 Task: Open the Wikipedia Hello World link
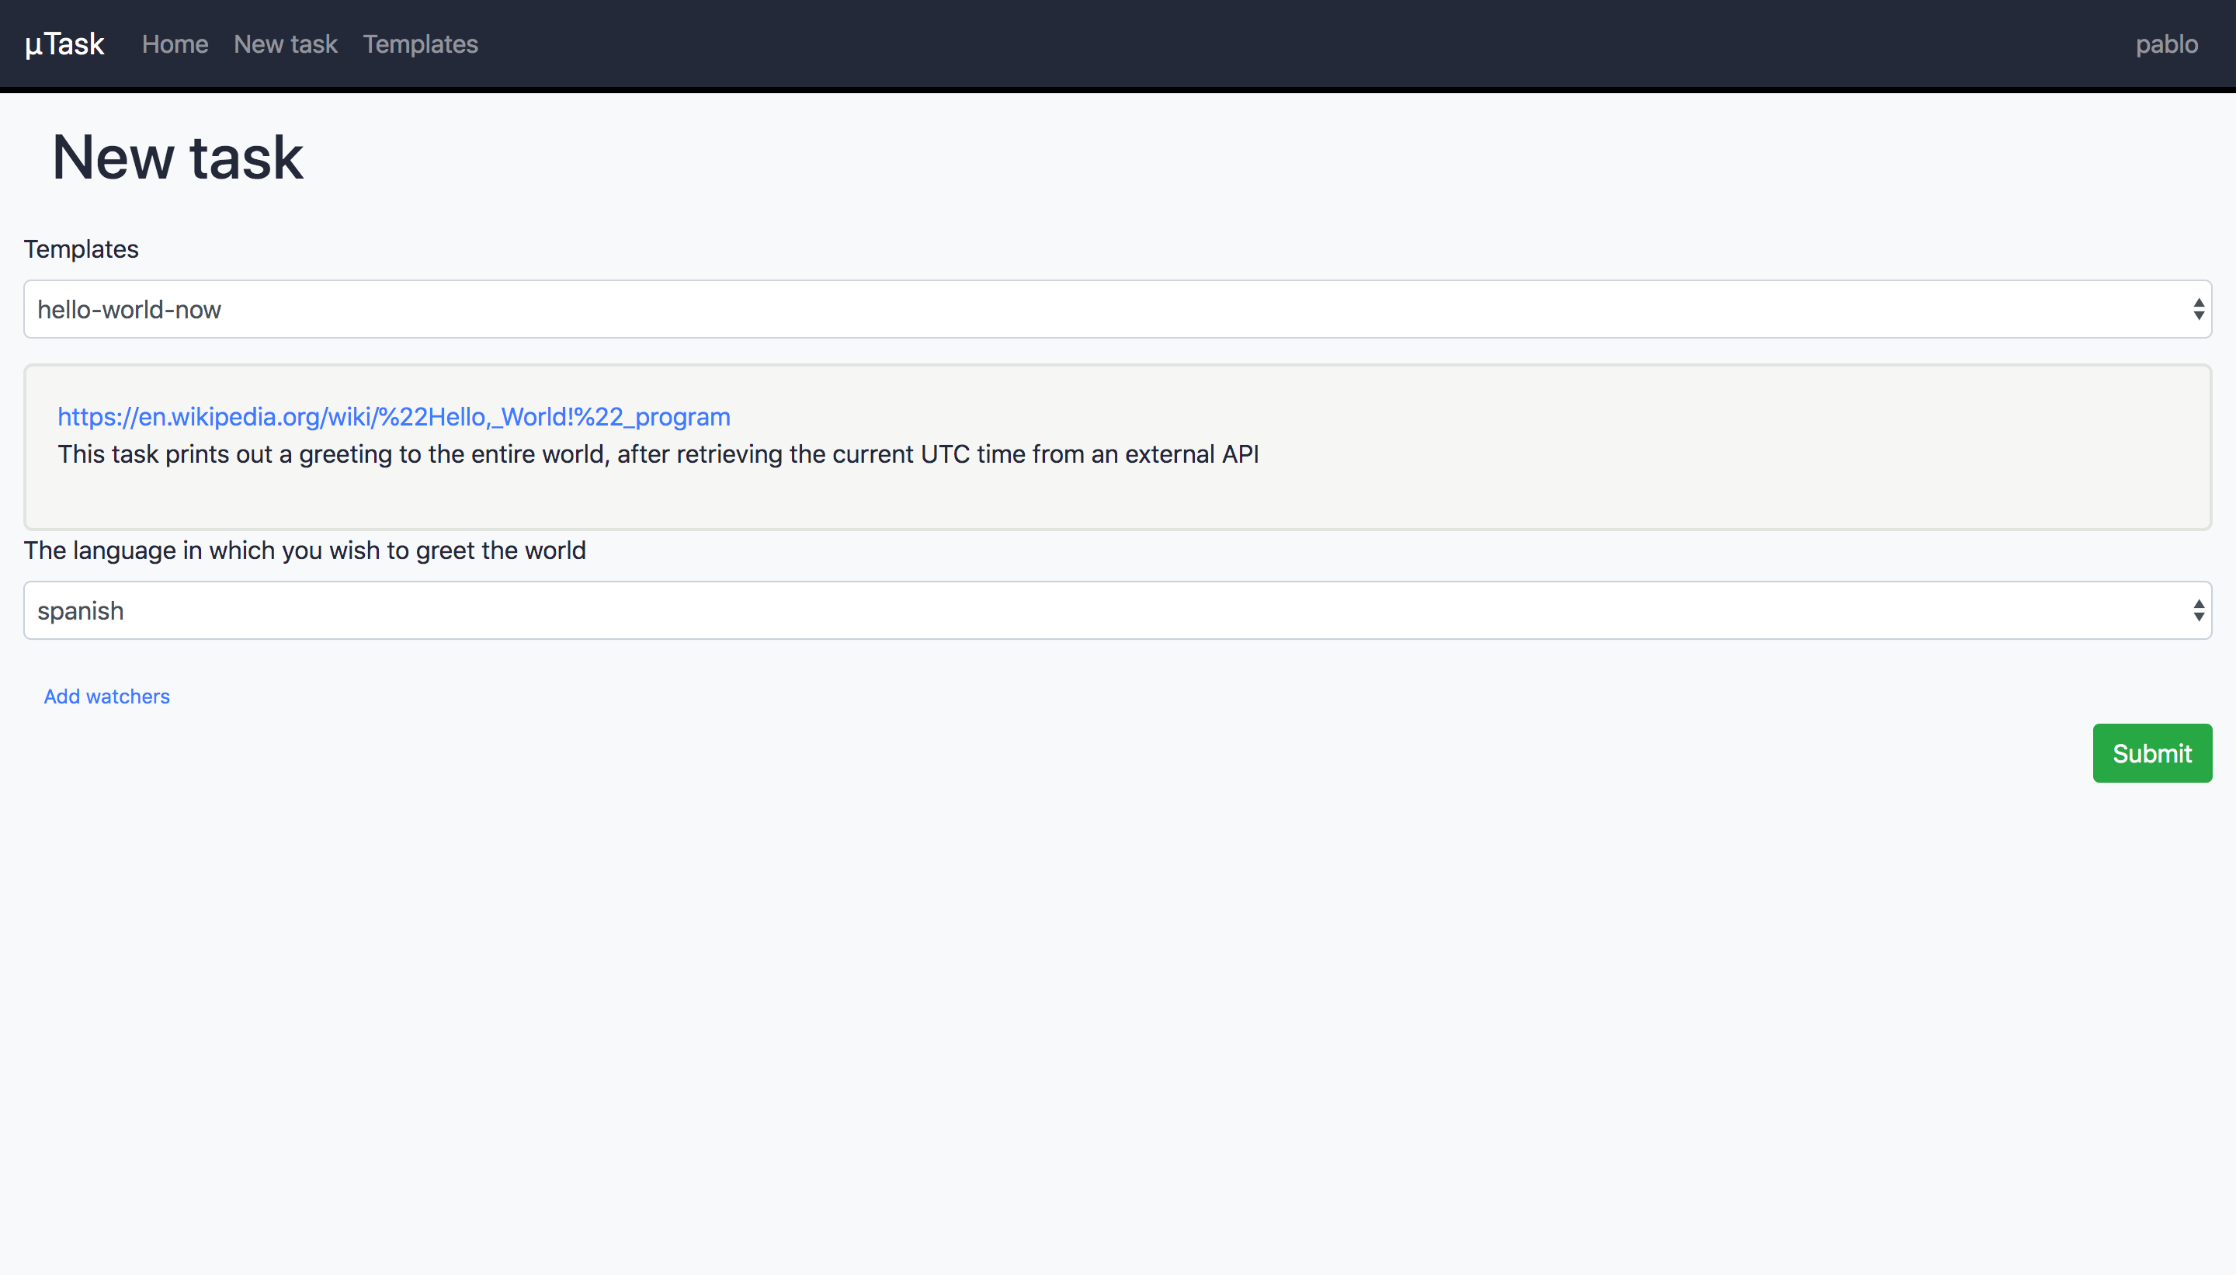[x=394, y=417]
